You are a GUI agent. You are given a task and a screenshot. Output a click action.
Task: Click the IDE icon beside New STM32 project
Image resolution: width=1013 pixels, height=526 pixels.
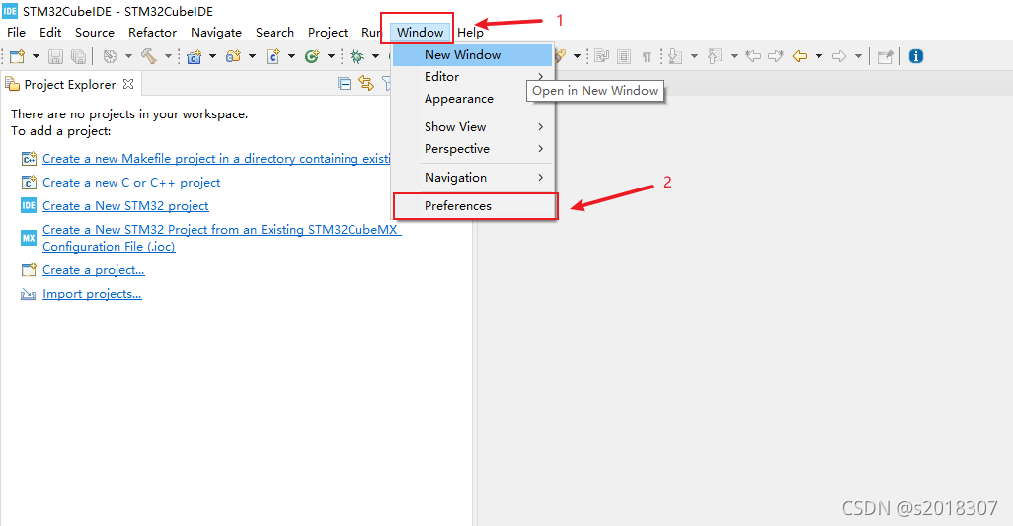point(29,206)
